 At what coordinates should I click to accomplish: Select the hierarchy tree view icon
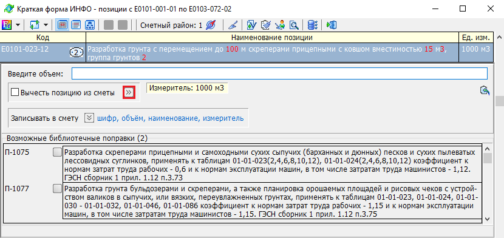click(89, 25)
